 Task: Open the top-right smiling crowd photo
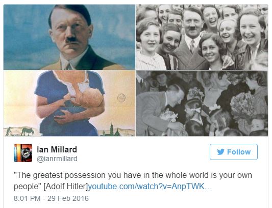click(202, 37)
